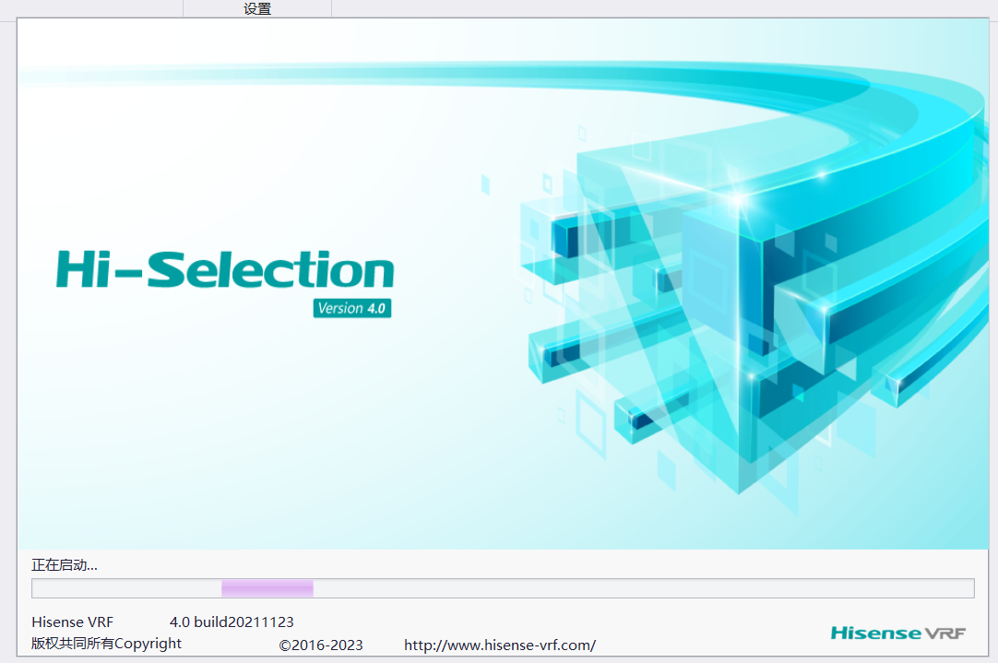The width and height of the screenshot is (998, 663).
Task: Open the http://www.hisense-vrf.com/ website link
Action: click(x=500, y=645)
